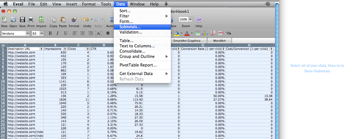This screenshot has height=139, width=354.
Task: Open the Destination URL filter dropdown
Action: [x=42, y=49]
